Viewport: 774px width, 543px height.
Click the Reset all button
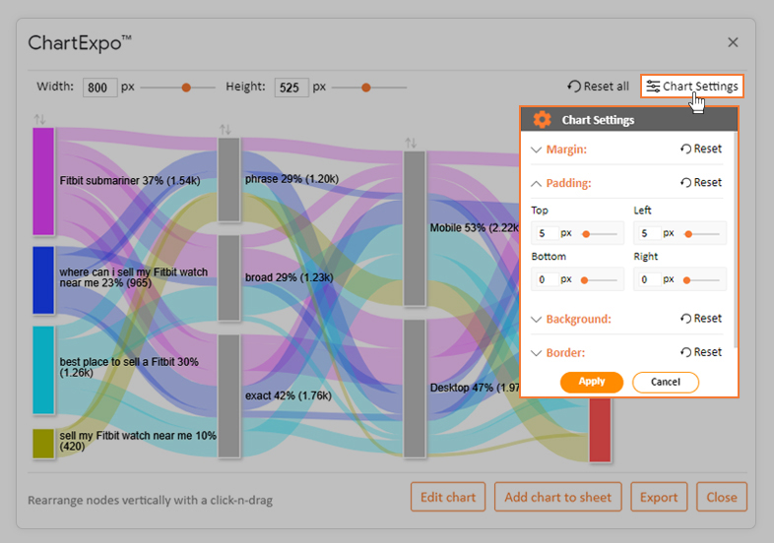(x=599, y=87)
